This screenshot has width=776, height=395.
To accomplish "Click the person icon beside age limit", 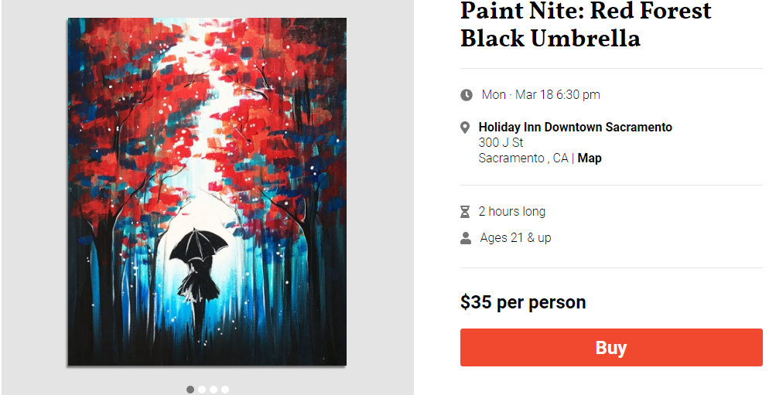I will tap(466, 238).
